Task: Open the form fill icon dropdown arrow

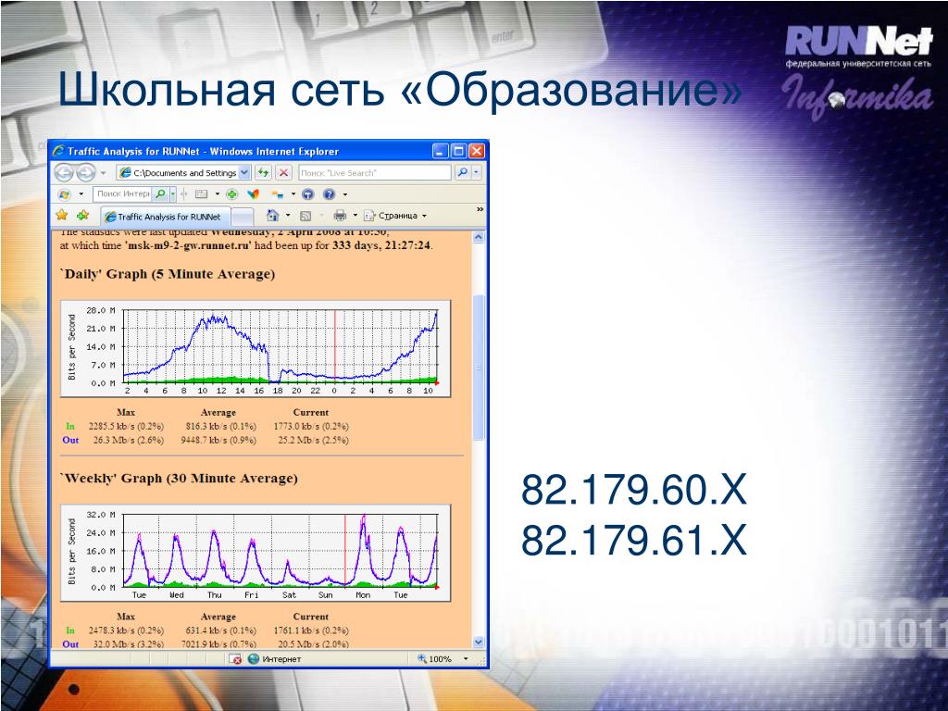Action: pos(217,194)
